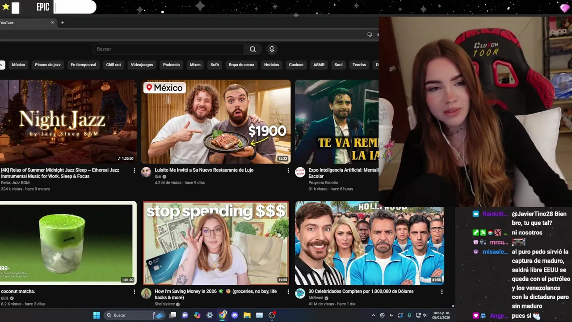Open clock and date in taskbar
Viewport: 572px width, 322px height.
click(x=442, y=315)
